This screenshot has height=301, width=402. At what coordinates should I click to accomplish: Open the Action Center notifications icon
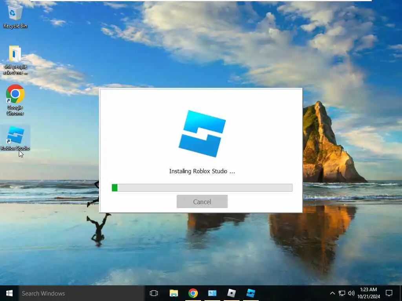tap(389, 293)
